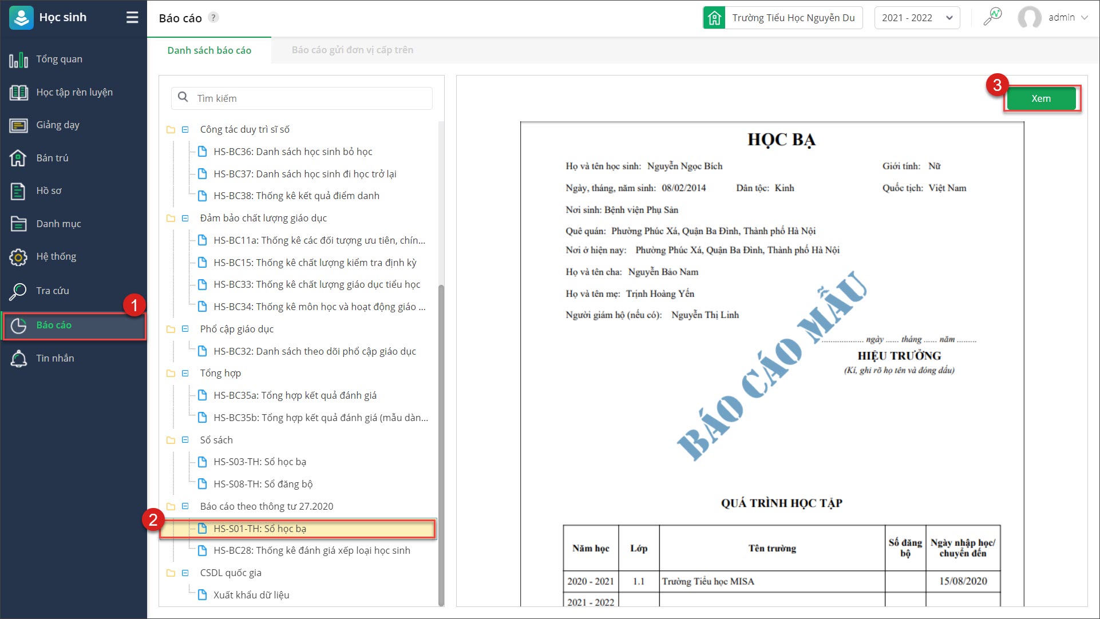This screenshot has width=1100, height=619.
Task: Collapse the Sổ sách folder node
Action: [185, 440]
